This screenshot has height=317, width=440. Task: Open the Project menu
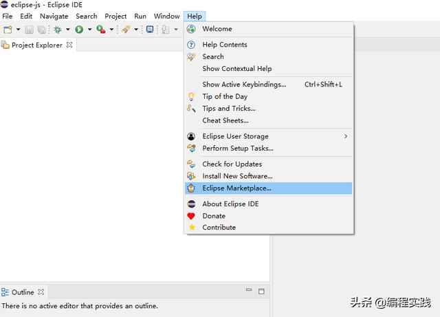point(115,17)
